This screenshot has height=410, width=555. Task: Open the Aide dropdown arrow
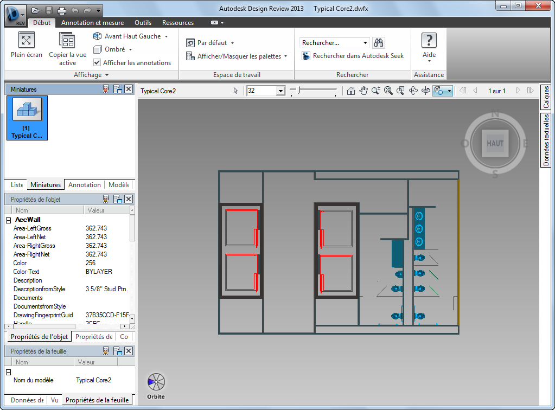coord(429,61)
